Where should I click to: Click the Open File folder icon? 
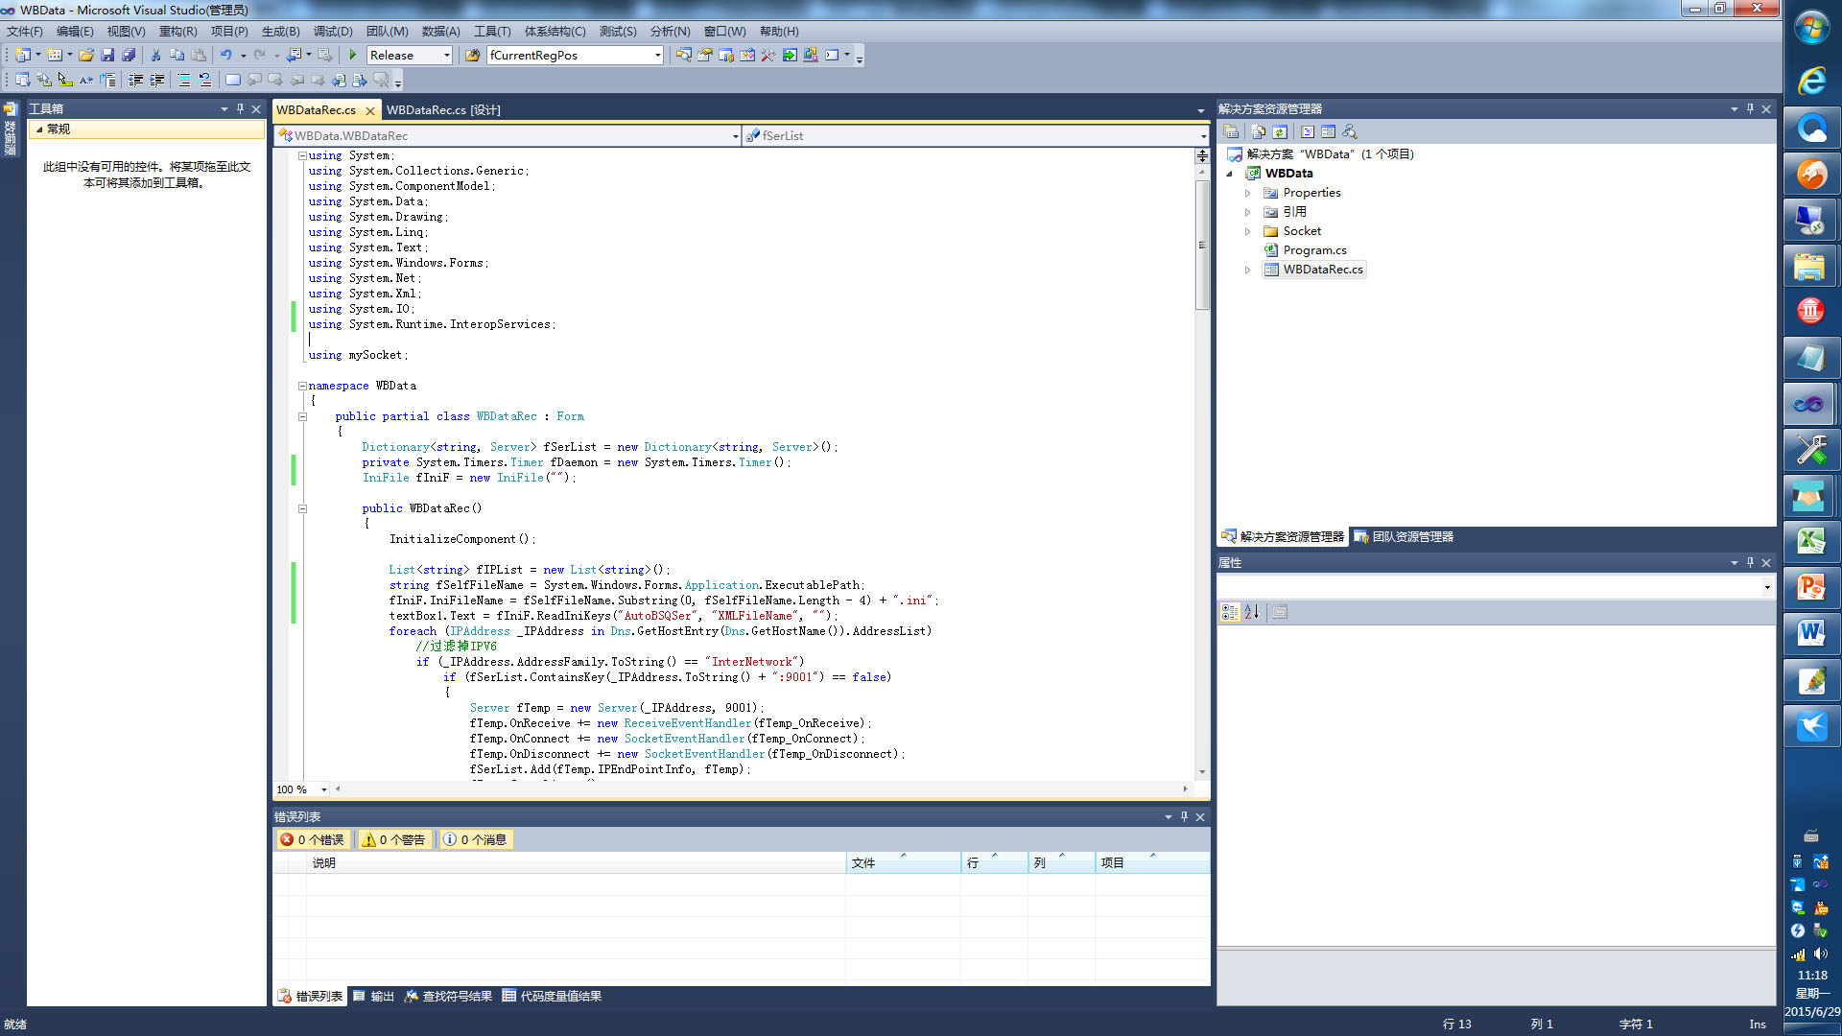(x=86, y=56)
